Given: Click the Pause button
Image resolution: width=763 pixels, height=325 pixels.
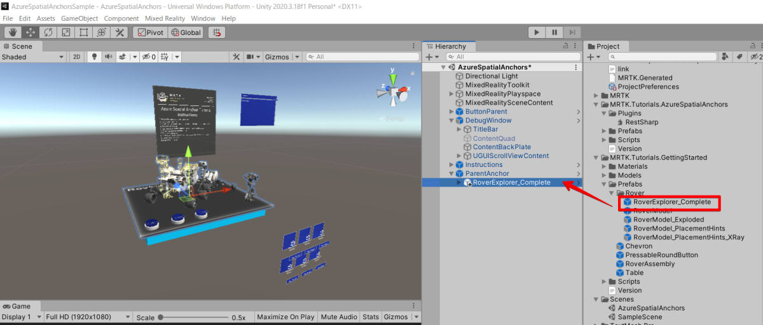Looking at the screenshot, I should point(554,32).
